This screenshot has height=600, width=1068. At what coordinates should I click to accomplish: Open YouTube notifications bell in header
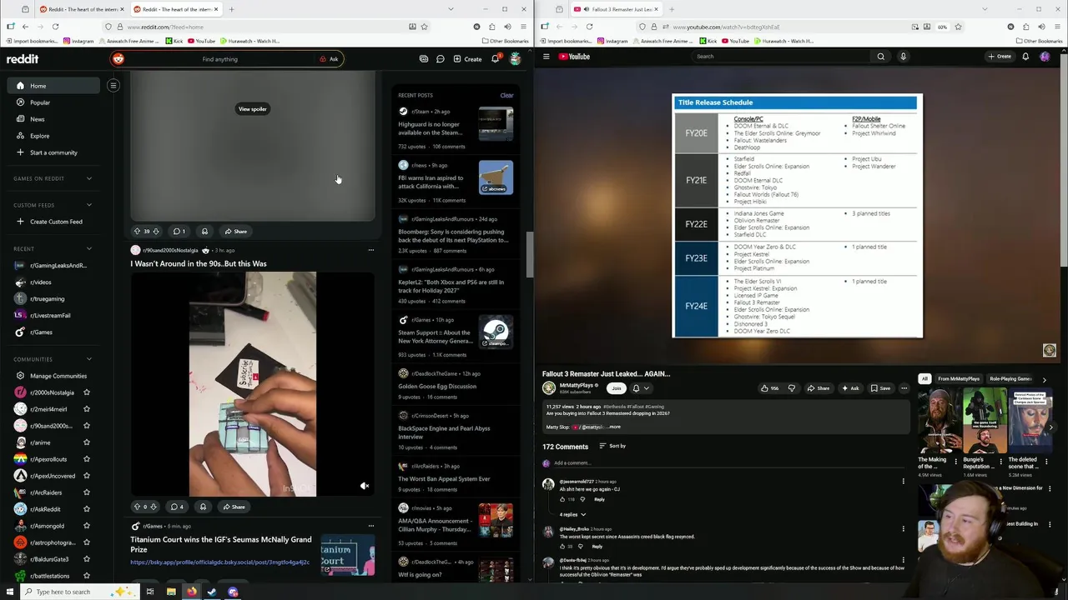click(1025, 57)
